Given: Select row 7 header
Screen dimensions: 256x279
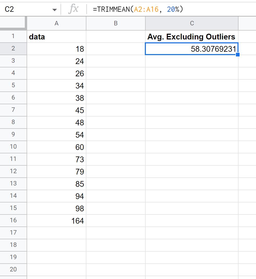Looking at the screenshot, I should click(13, 110).
